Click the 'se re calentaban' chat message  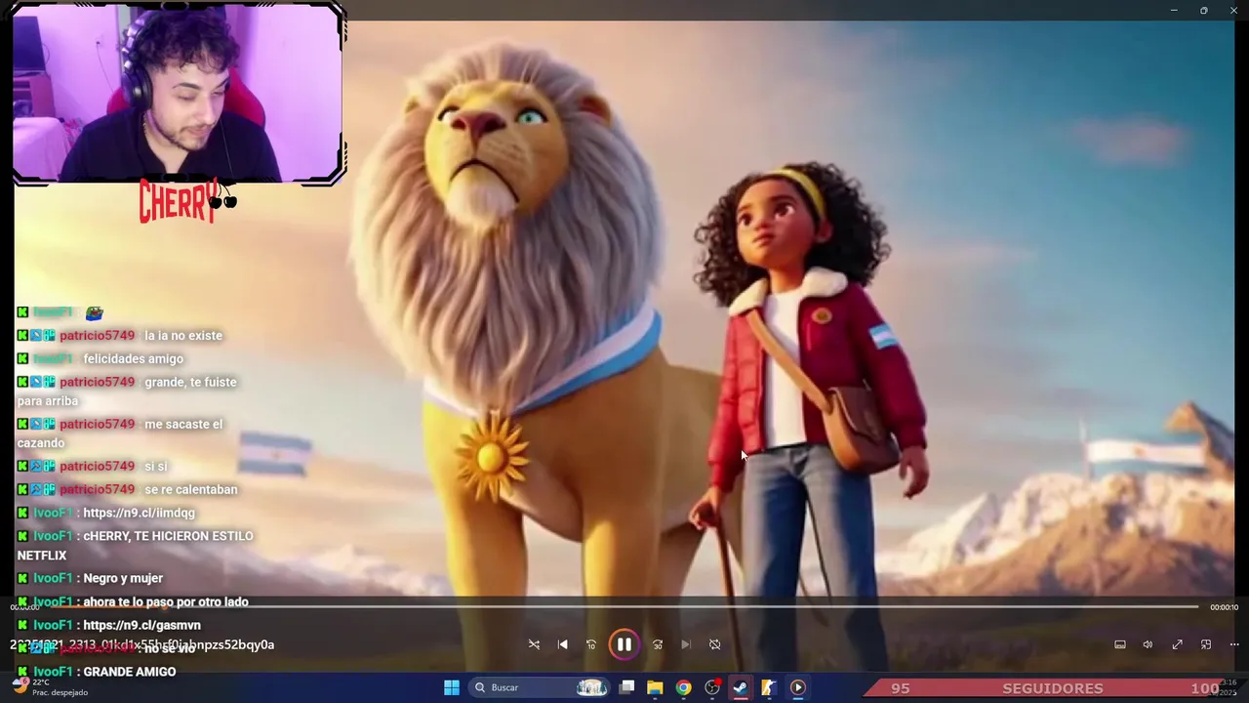[x=191, y=490]
